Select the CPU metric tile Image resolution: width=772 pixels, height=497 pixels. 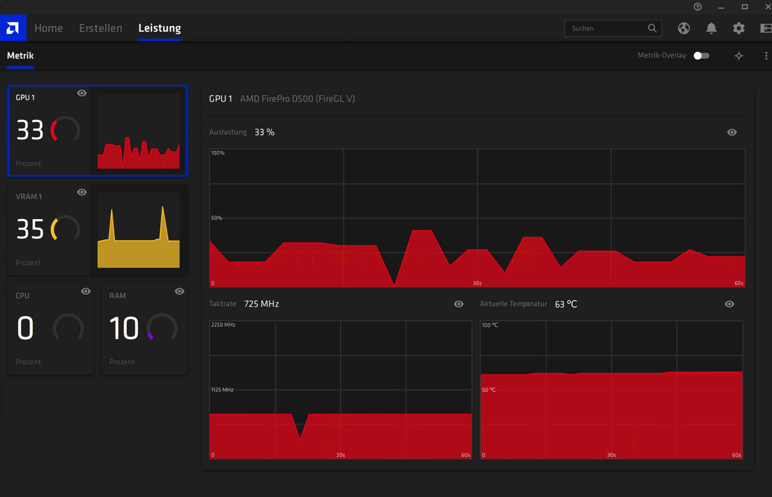pos(51,329)
